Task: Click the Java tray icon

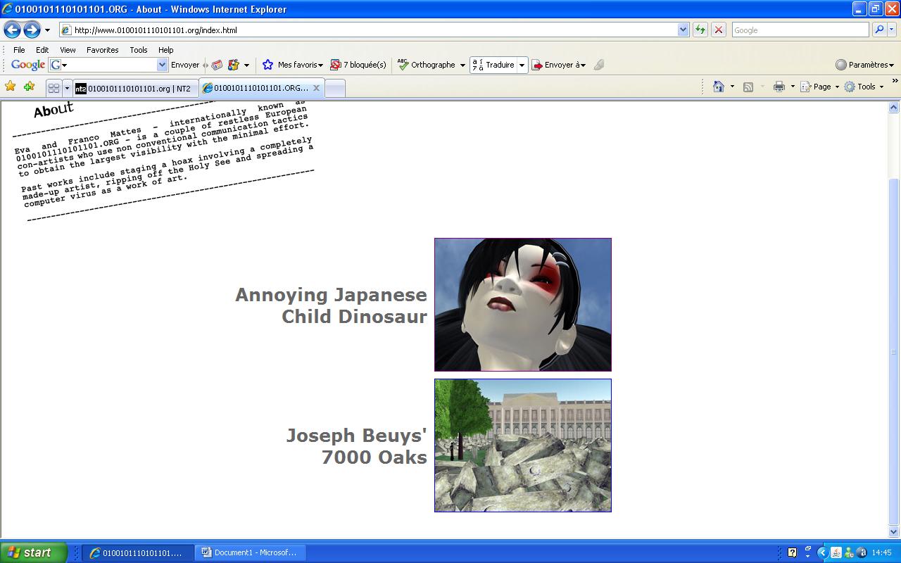Action: [x=836, y=552]
